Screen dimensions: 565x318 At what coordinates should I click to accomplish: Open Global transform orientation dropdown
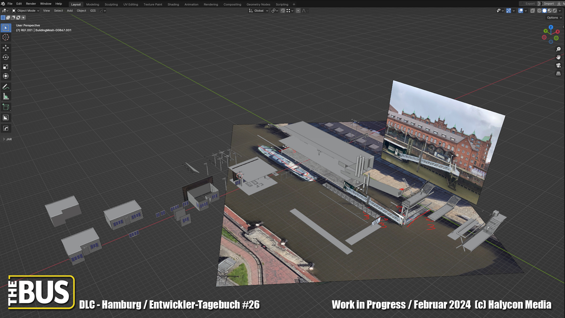click(259, 11)
